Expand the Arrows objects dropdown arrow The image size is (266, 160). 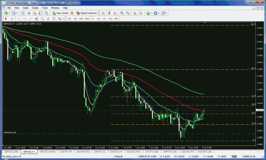[x=63, y=19]
